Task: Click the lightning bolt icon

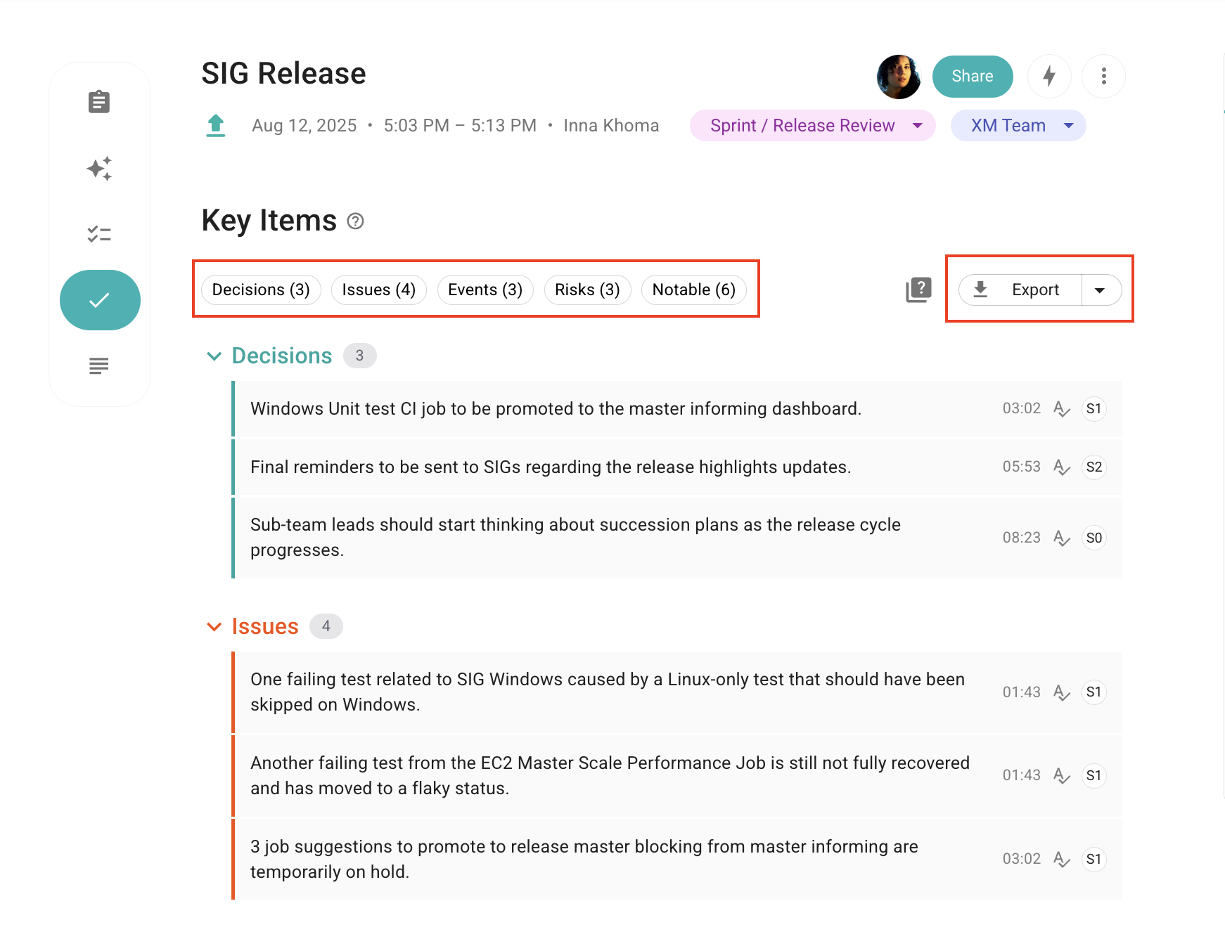Action: coord(1048,76)
